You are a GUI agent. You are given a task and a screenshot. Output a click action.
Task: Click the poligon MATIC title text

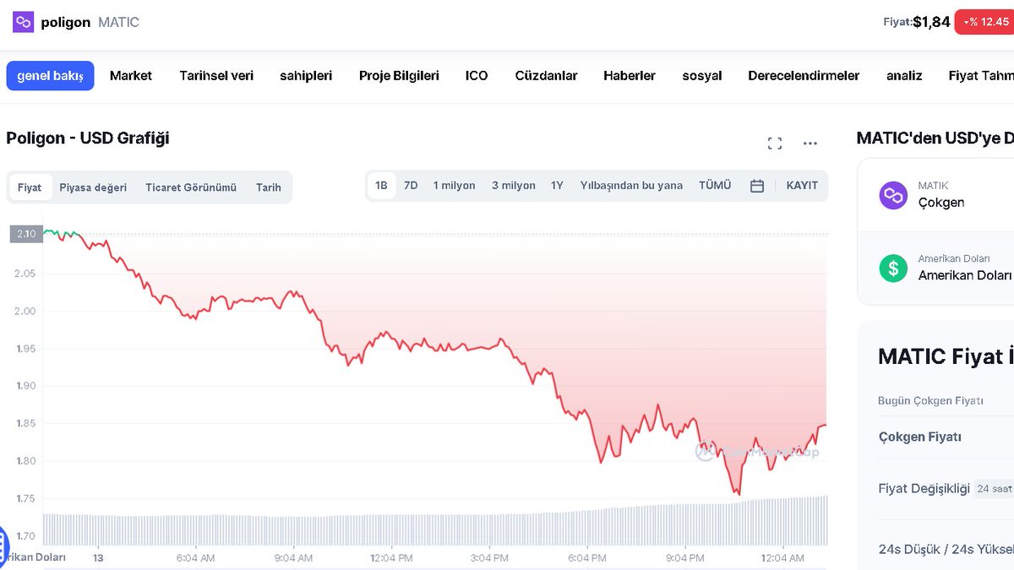90,23
